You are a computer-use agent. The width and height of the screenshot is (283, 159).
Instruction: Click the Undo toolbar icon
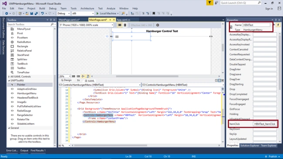point(42,14)
